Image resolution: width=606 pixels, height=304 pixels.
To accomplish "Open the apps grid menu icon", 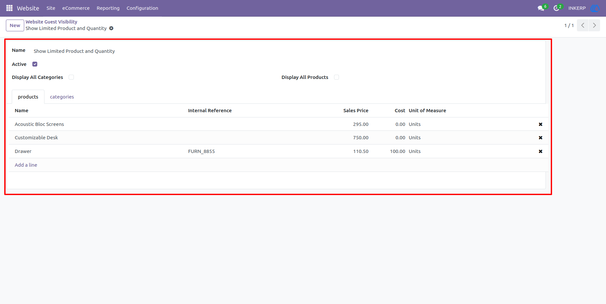I will (9, 8).
